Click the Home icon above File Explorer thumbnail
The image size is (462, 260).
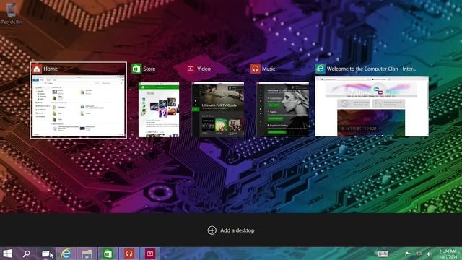tap(37, 69)
